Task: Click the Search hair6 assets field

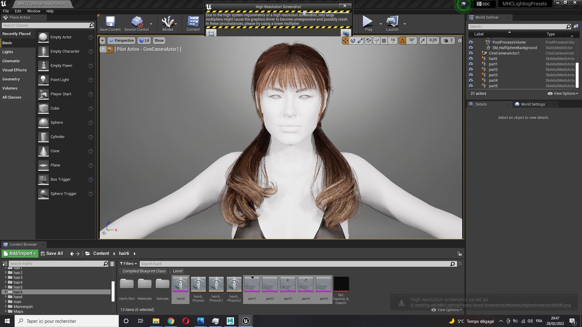Action: point(298,264)
